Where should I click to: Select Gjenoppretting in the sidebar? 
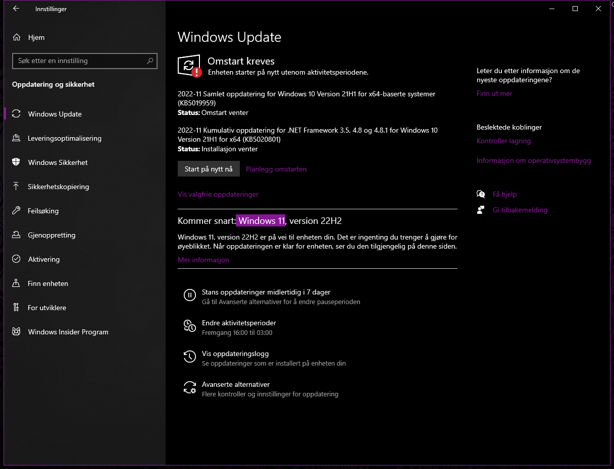point(85,235)
